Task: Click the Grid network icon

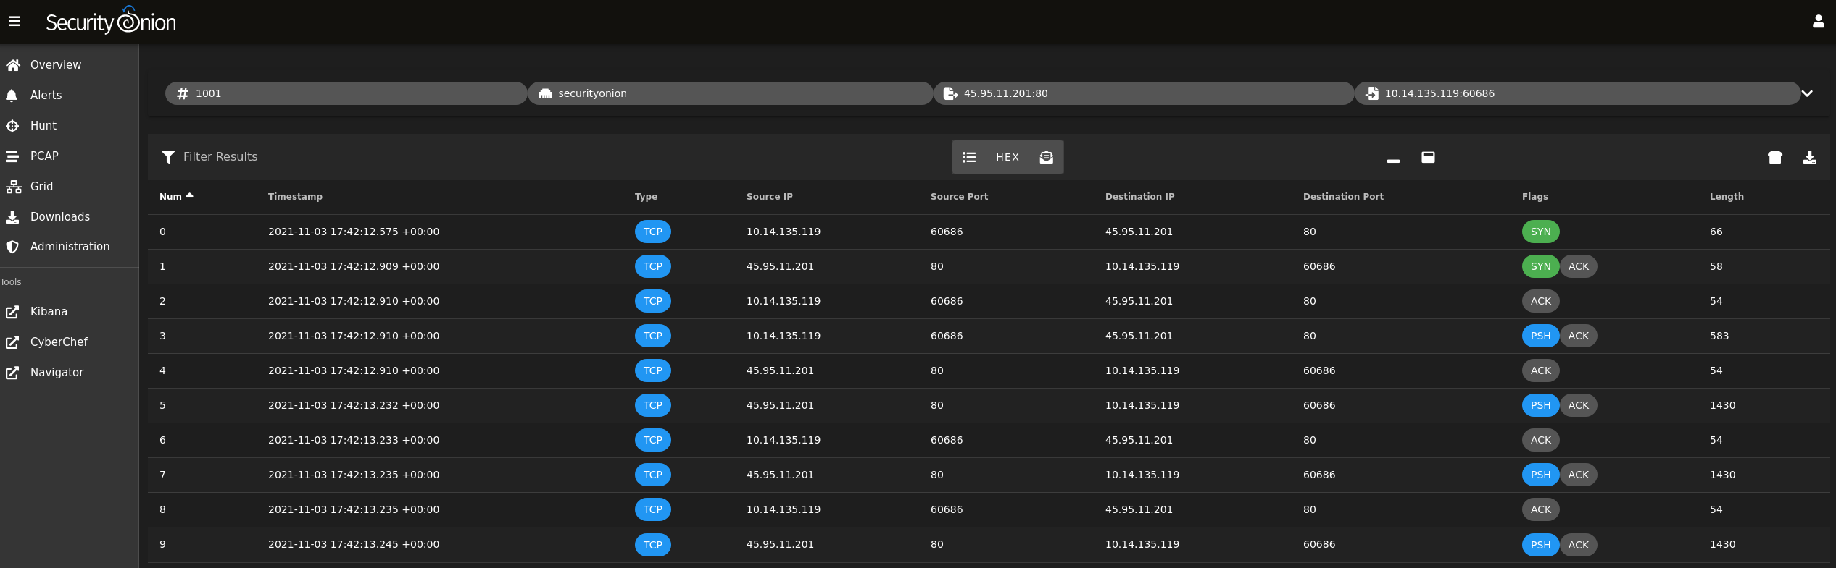Action: (x=13, y=187)
